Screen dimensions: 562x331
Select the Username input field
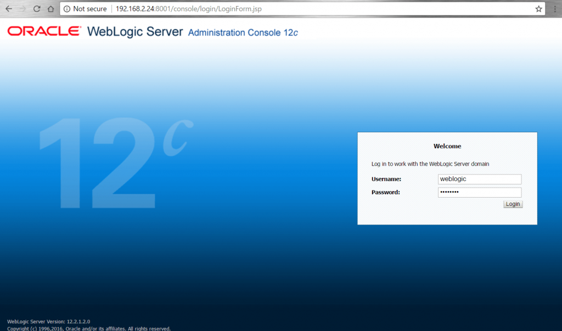pos(479,179)
